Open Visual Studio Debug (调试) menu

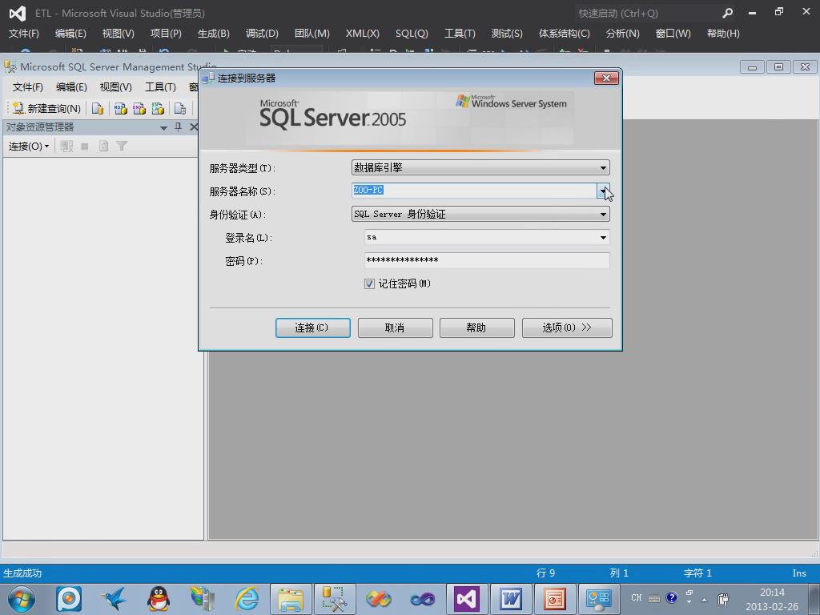(x=262, y=34)
